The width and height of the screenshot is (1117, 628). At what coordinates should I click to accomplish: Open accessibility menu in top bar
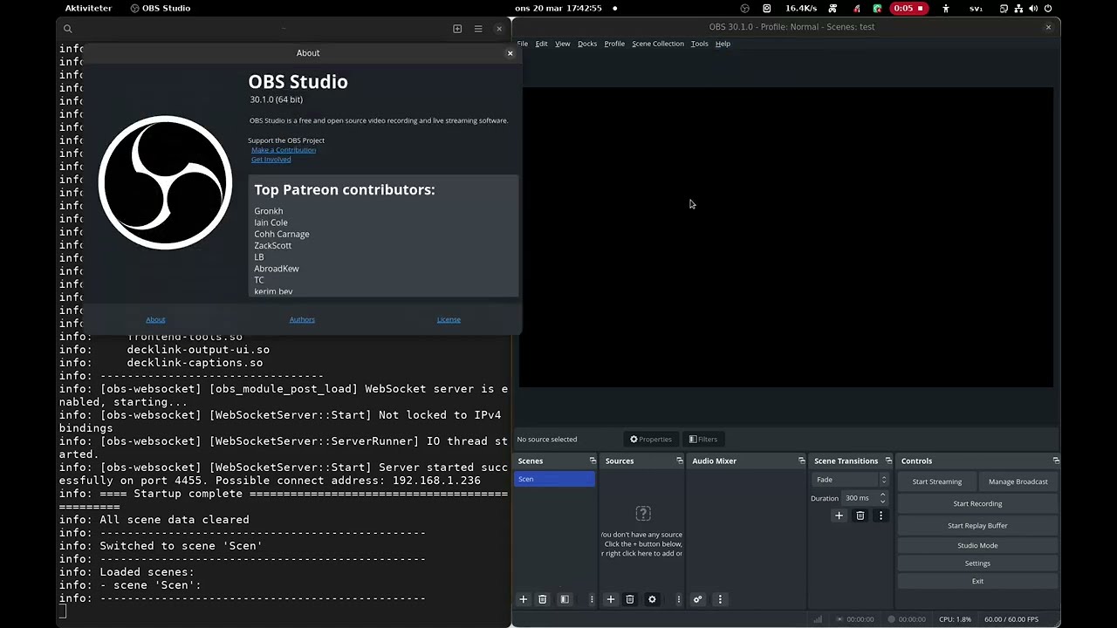[x=946, y=9]
